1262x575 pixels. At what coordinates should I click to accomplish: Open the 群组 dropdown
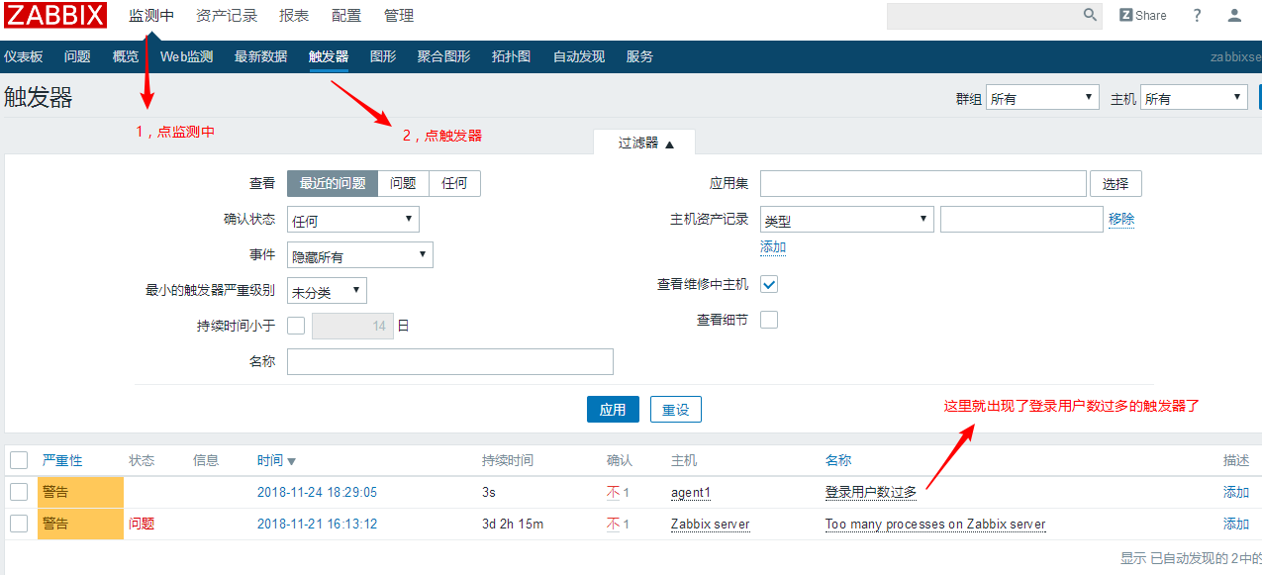click(x=1043, y=98)
